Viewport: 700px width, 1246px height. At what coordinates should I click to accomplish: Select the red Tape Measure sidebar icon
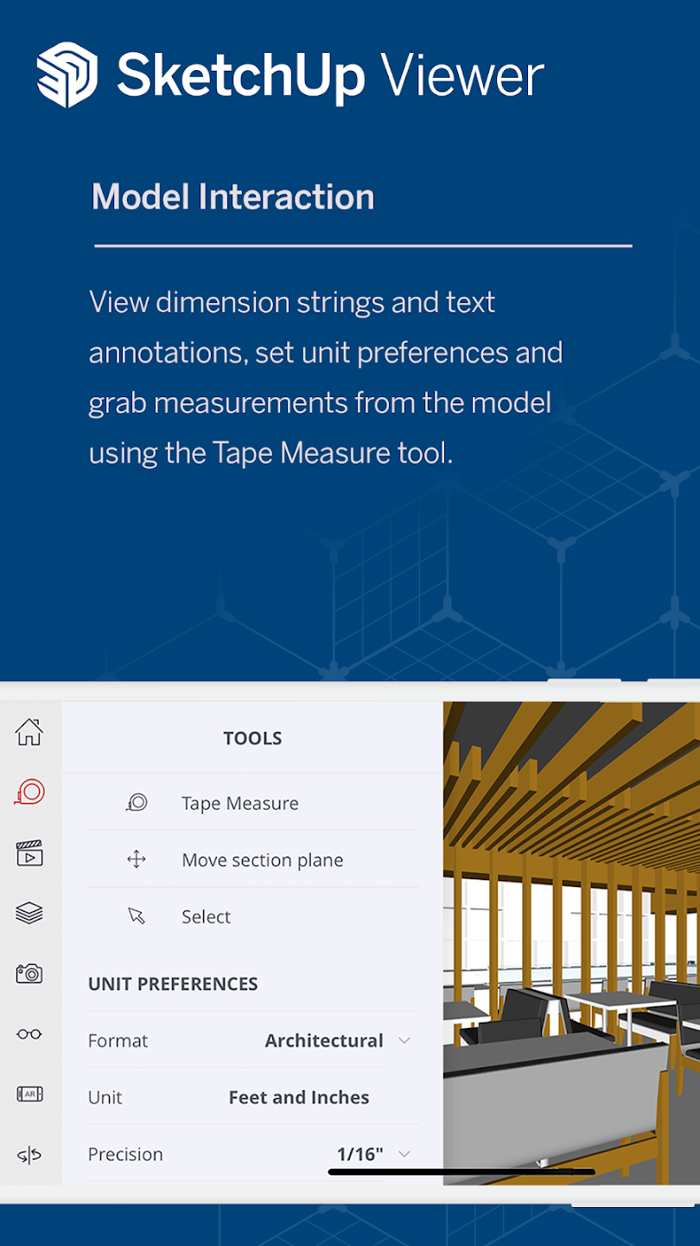click(x=29, y=793)
